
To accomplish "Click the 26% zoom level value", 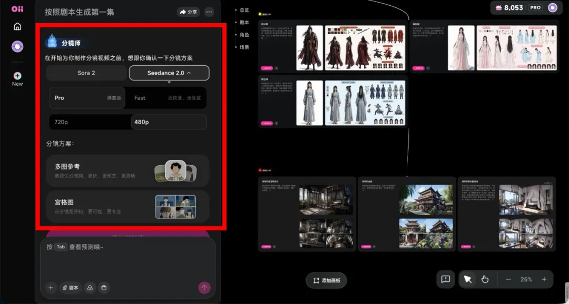I will tap(526, 279).
